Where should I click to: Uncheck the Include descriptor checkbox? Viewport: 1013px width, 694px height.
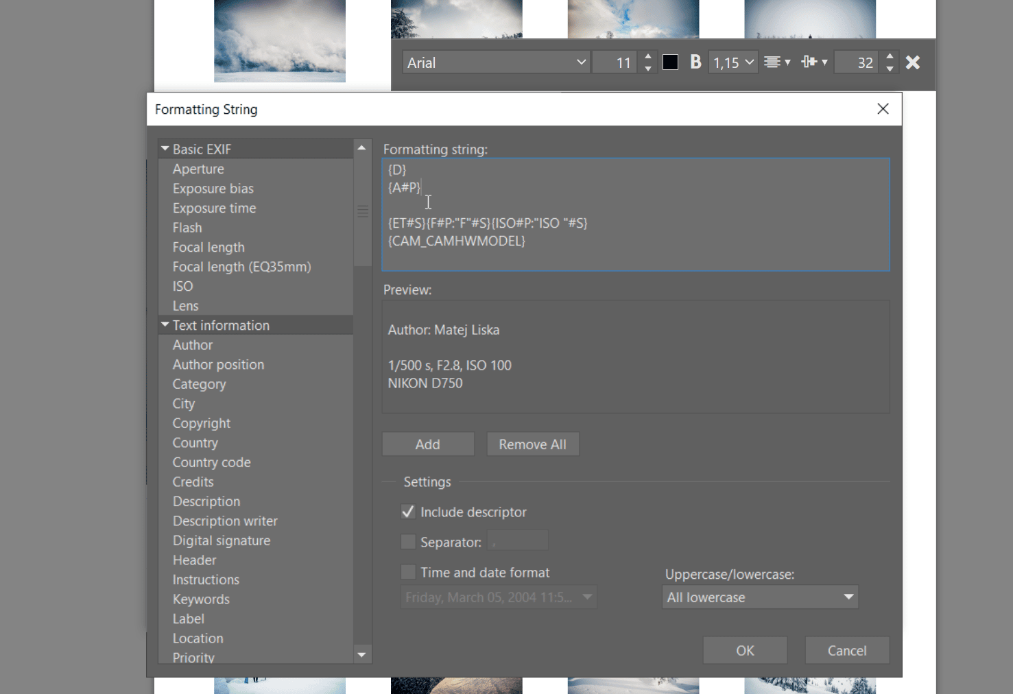tap(408, 512)
